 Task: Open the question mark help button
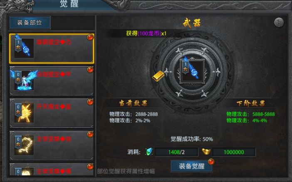(x=279, y=23)
